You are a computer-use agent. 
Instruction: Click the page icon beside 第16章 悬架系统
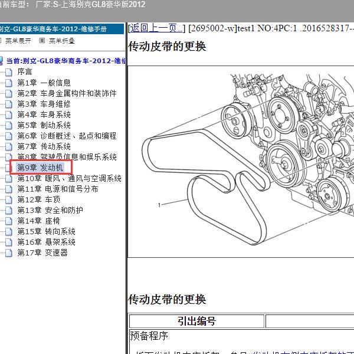tap(9, 242)
